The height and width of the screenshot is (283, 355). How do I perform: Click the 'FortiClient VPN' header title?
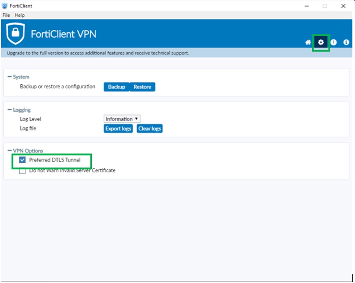pyautogui.click(x=63, y=34)
